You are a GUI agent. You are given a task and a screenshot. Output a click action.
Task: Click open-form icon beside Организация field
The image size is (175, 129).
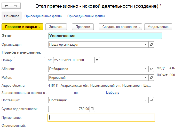point(152,45)
